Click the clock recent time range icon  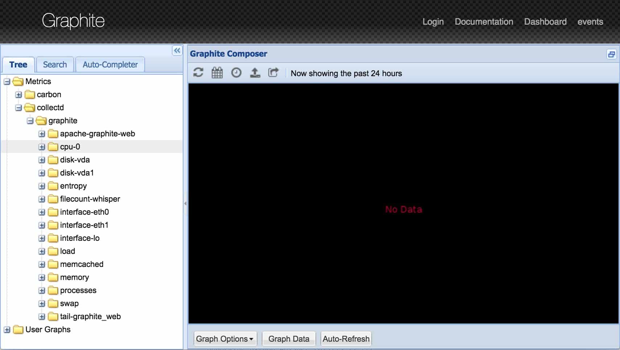pos(236,73)
